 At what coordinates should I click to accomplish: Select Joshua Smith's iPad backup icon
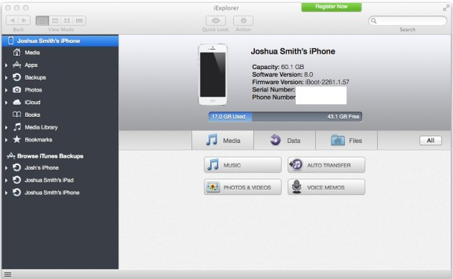coord(16,180)
